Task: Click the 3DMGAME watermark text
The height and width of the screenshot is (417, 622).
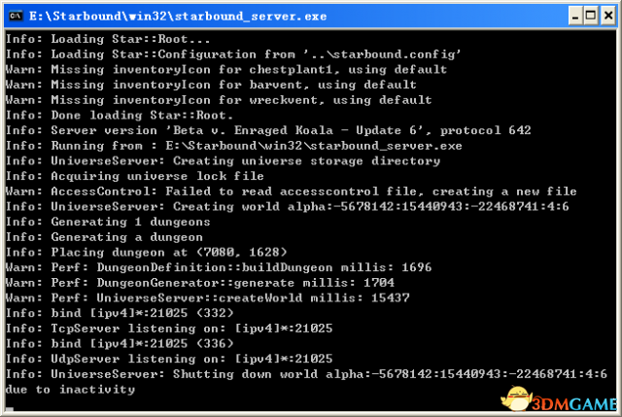Action: pyautogui.click(x=574, y=404)
